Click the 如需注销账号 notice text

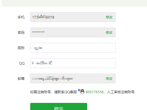40,92
